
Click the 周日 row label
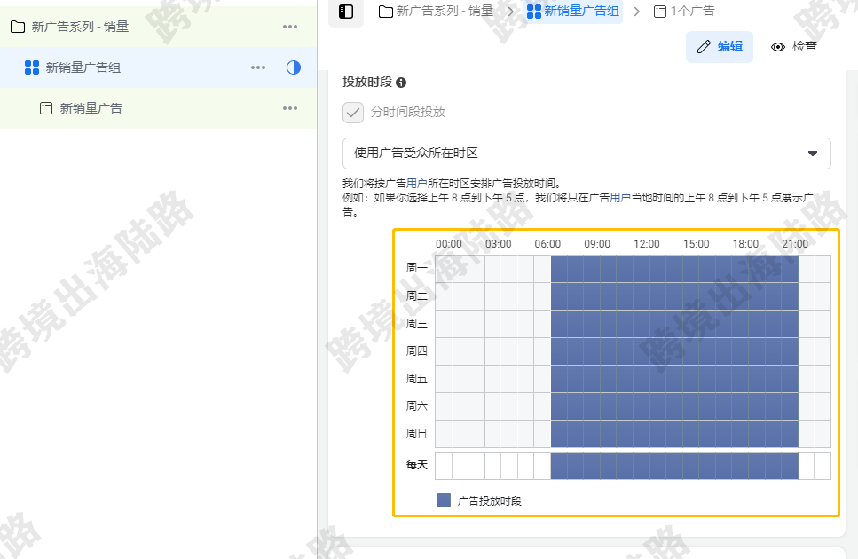416,433
